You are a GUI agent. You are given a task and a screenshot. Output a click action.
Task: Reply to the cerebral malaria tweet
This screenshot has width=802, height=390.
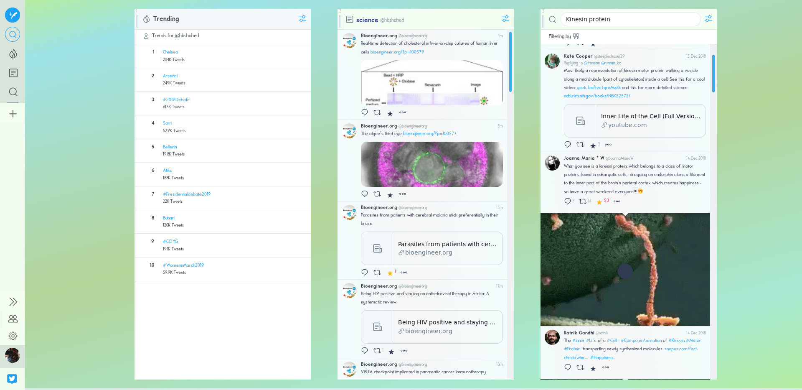click(365, 273)
